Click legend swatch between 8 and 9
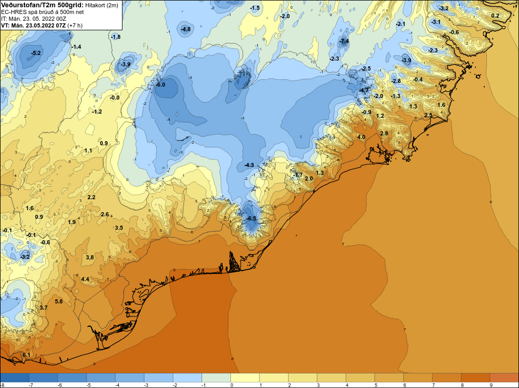Image resolution: width=519 pixels, height=388 pixels. (x=475, y=378)
